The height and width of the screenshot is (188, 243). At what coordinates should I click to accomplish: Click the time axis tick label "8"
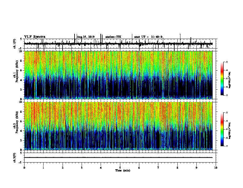pyautogui.click(x=177, y=168)
